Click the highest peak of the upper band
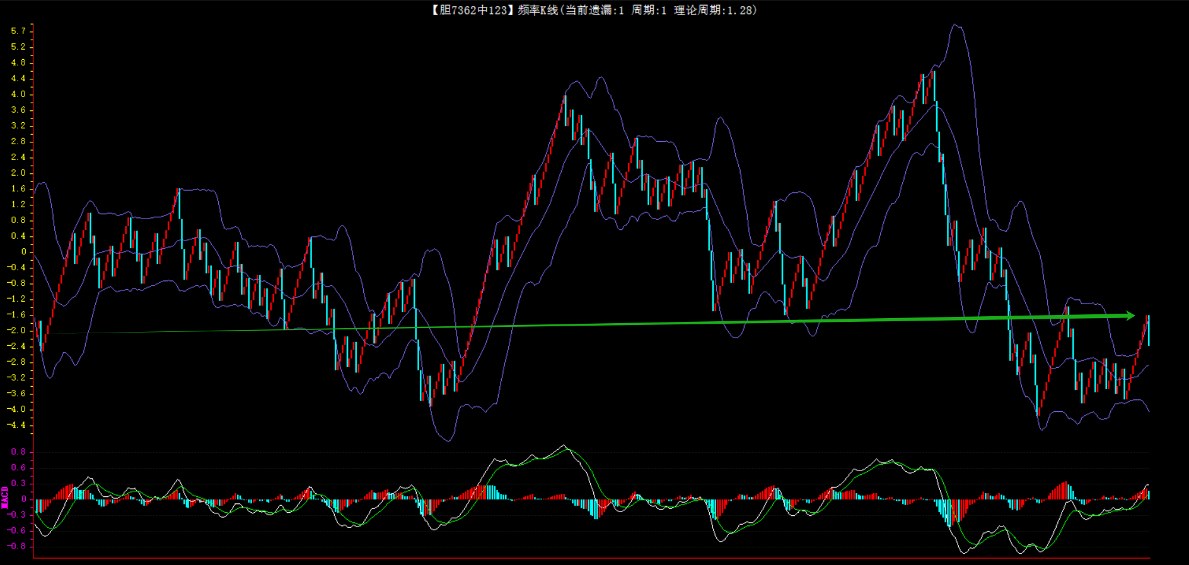The image size is (1189, 565). 956,25
